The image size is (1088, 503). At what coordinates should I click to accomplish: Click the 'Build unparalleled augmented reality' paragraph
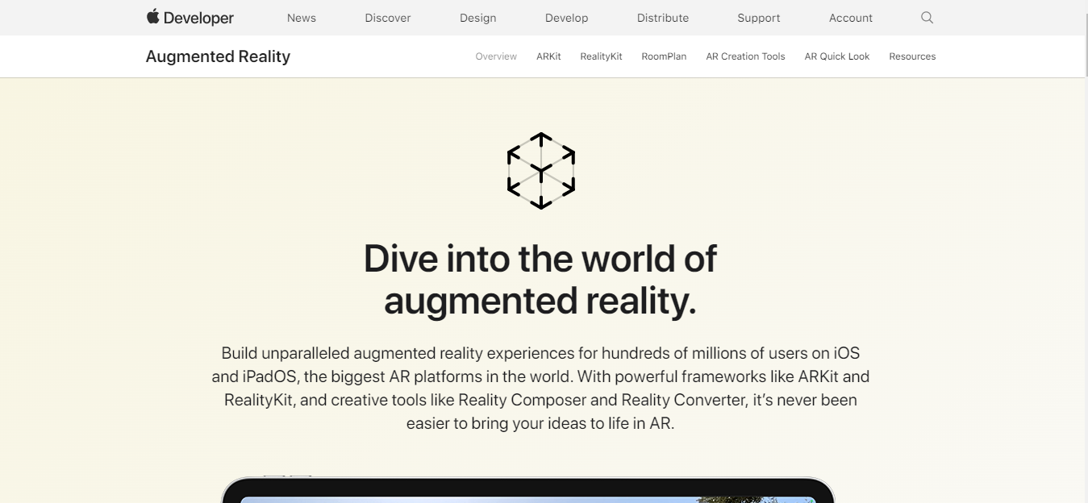(540, 388)
